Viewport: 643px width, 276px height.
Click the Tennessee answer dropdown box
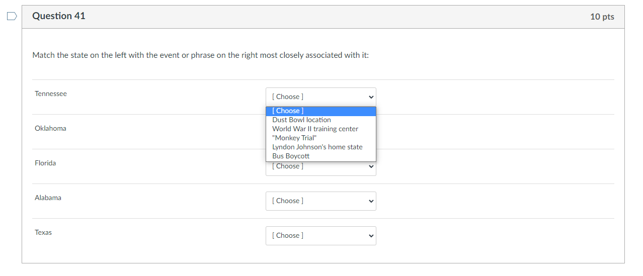click(320, 97)
